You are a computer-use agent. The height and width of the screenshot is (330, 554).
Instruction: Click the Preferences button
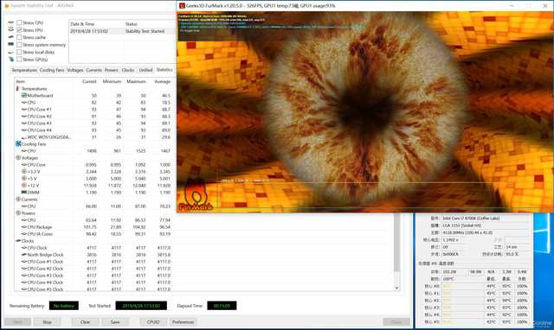coord(183,322)
